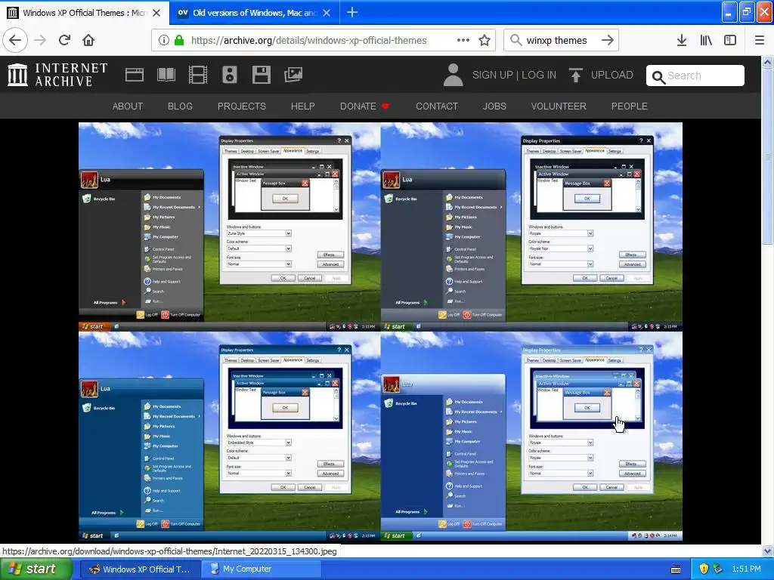Open the Downloads panel
774x580 pixels.
pyautogui.click(x=682, y=41)
